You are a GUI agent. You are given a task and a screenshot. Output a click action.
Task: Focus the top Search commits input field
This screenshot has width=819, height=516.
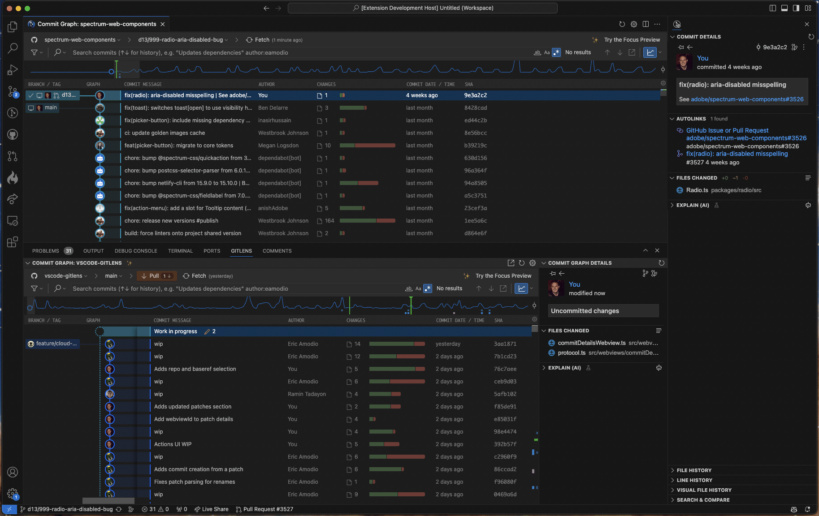(x=300, y=52)
